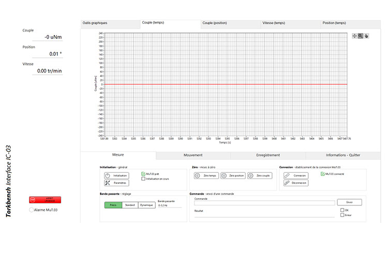This screenshot has width=388, height=258.
Task: Focus the Commande input field
Action: click(264, 203)
